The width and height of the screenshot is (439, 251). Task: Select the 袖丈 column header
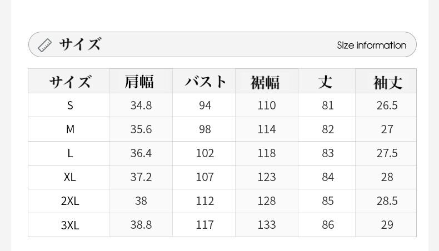tap(387, 82)
